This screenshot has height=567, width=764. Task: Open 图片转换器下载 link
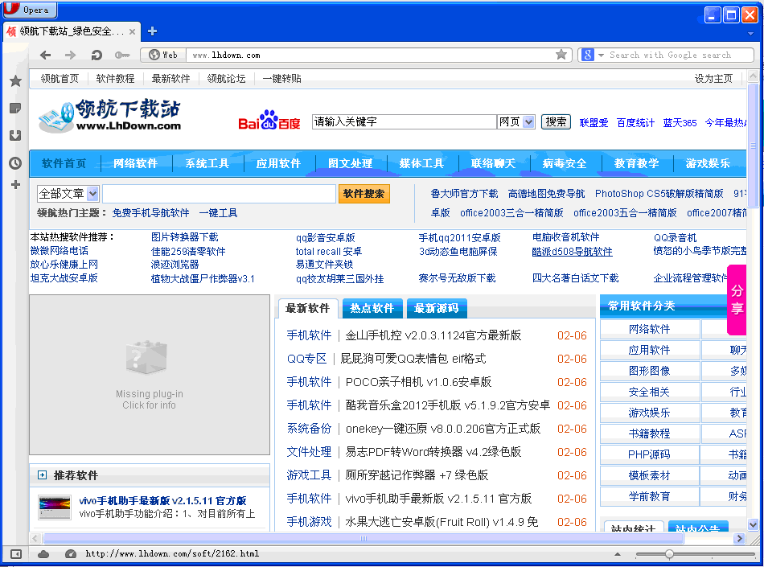coord(185,237)
